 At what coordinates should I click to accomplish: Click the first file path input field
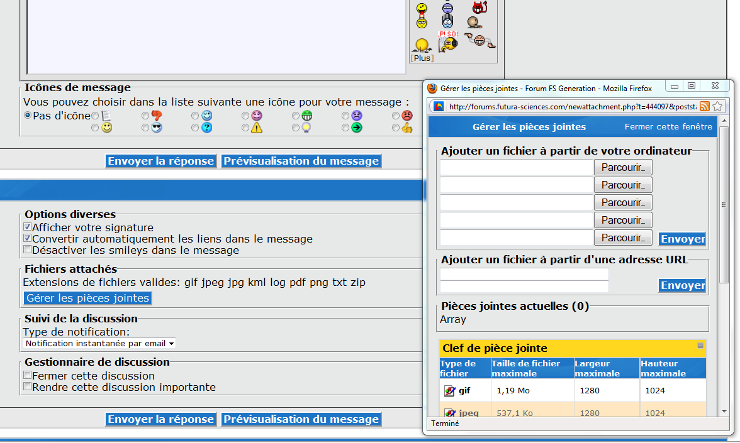pyautogui.click(x=517, y=167)
